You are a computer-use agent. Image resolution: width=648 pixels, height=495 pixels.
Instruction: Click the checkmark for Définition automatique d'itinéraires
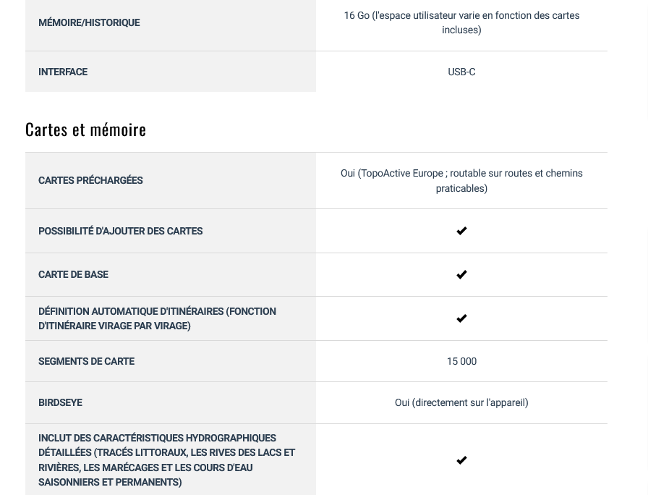pyautogui.click(x=461, y=318)
